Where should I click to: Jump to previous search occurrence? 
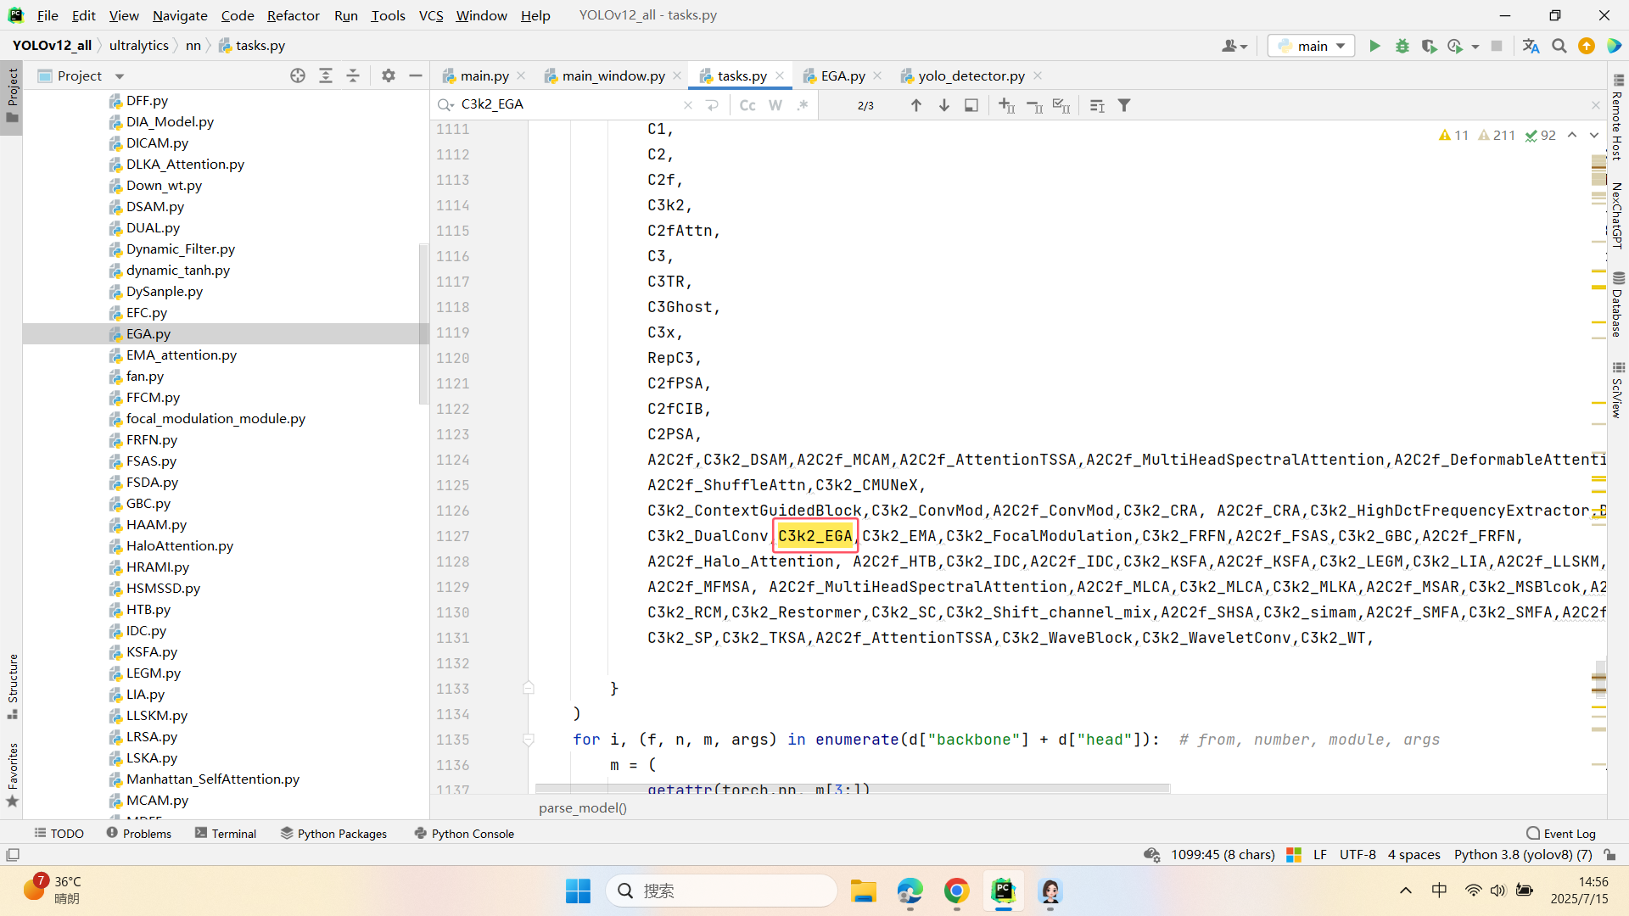[915, 105]
